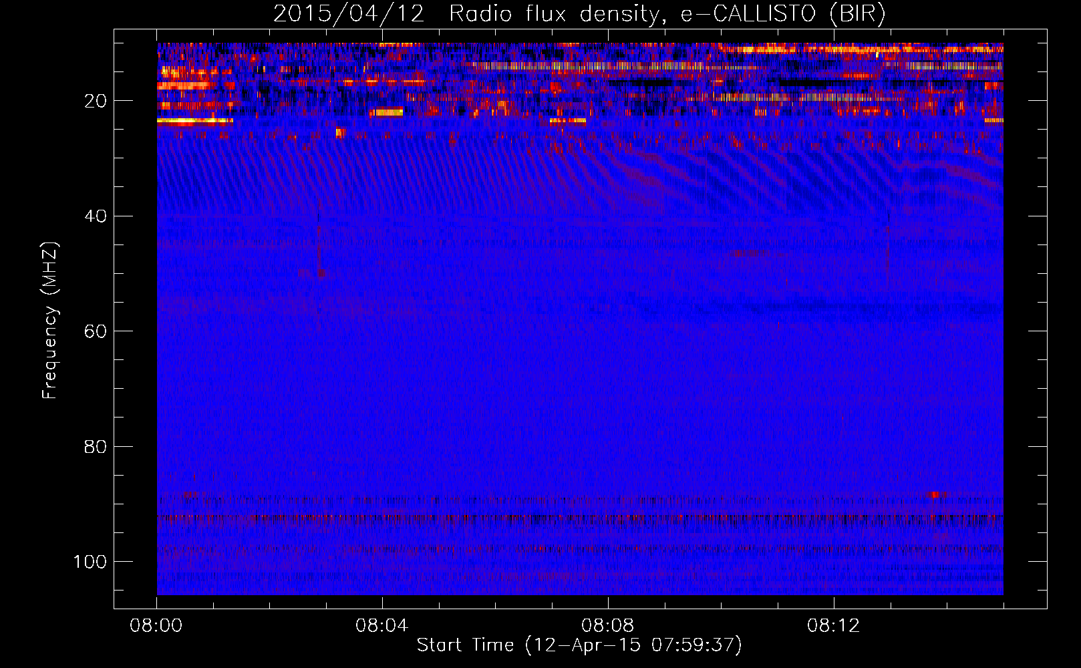Click the 08:12 time tick label
This screenshot has height=668, width=1081.
[834, 626]
